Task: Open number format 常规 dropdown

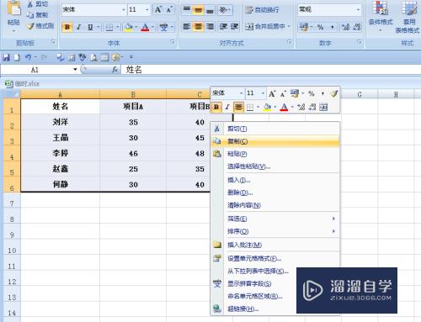Action: [358, 10]
